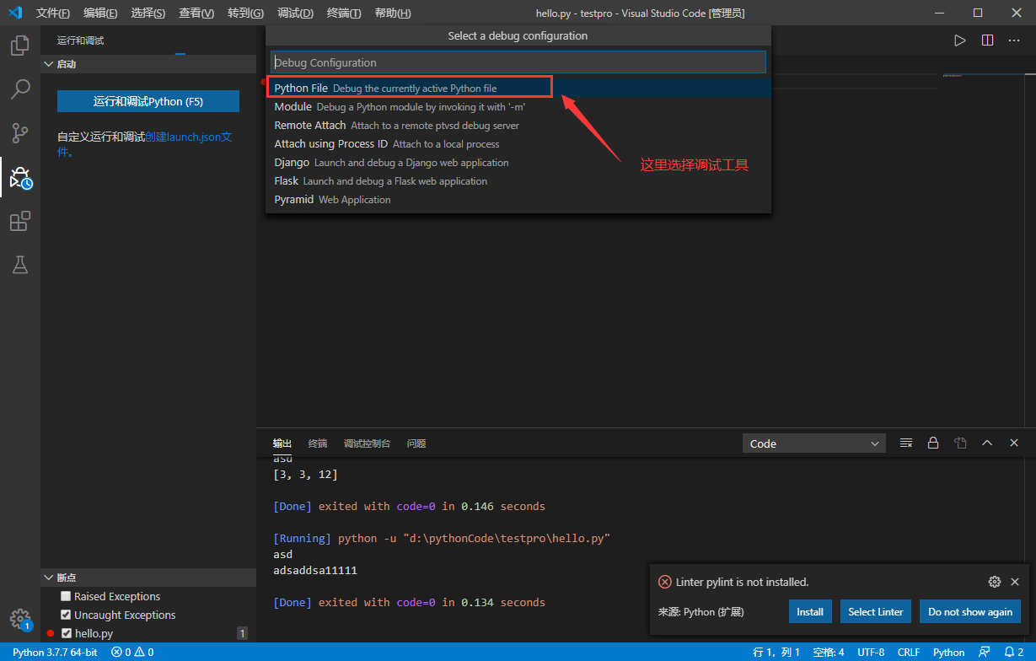Click 创建launch.json文件 link
The width and height of the screenshot is (1036, 661).
click(189, 137)
